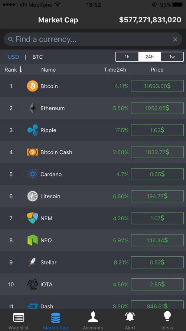Open the Ideas lightbulb icon

(167, 317)
